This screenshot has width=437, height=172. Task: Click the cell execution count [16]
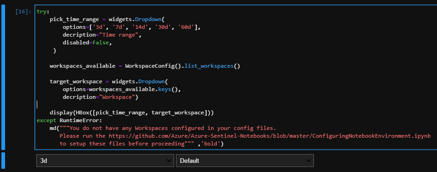tap(23, 12)
